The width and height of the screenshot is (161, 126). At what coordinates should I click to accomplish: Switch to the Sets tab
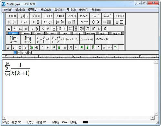pos(65,33)
